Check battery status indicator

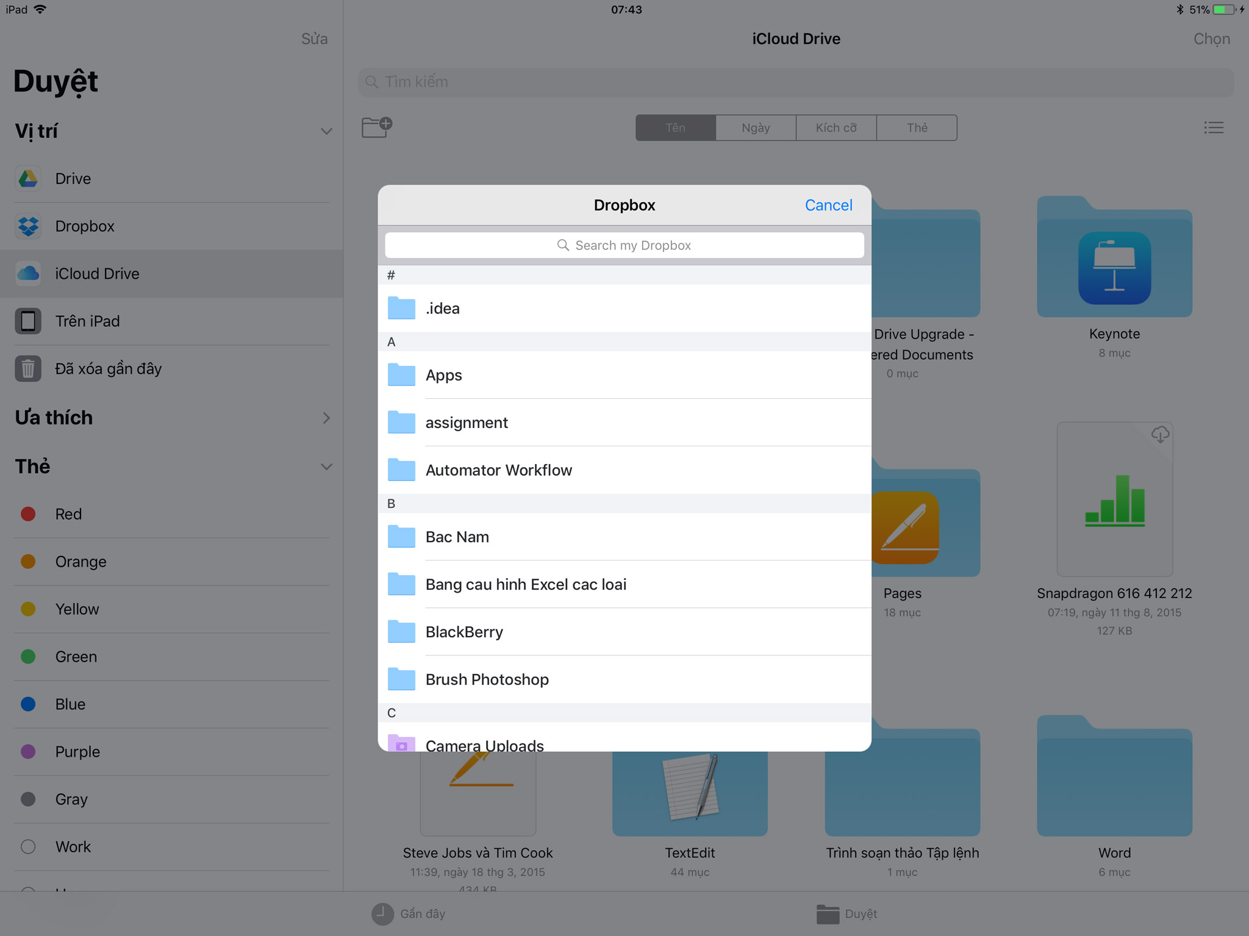[1226, 10]
